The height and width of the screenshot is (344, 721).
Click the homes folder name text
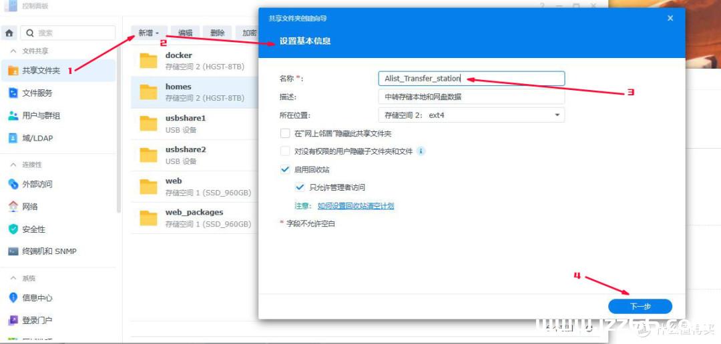178,87
